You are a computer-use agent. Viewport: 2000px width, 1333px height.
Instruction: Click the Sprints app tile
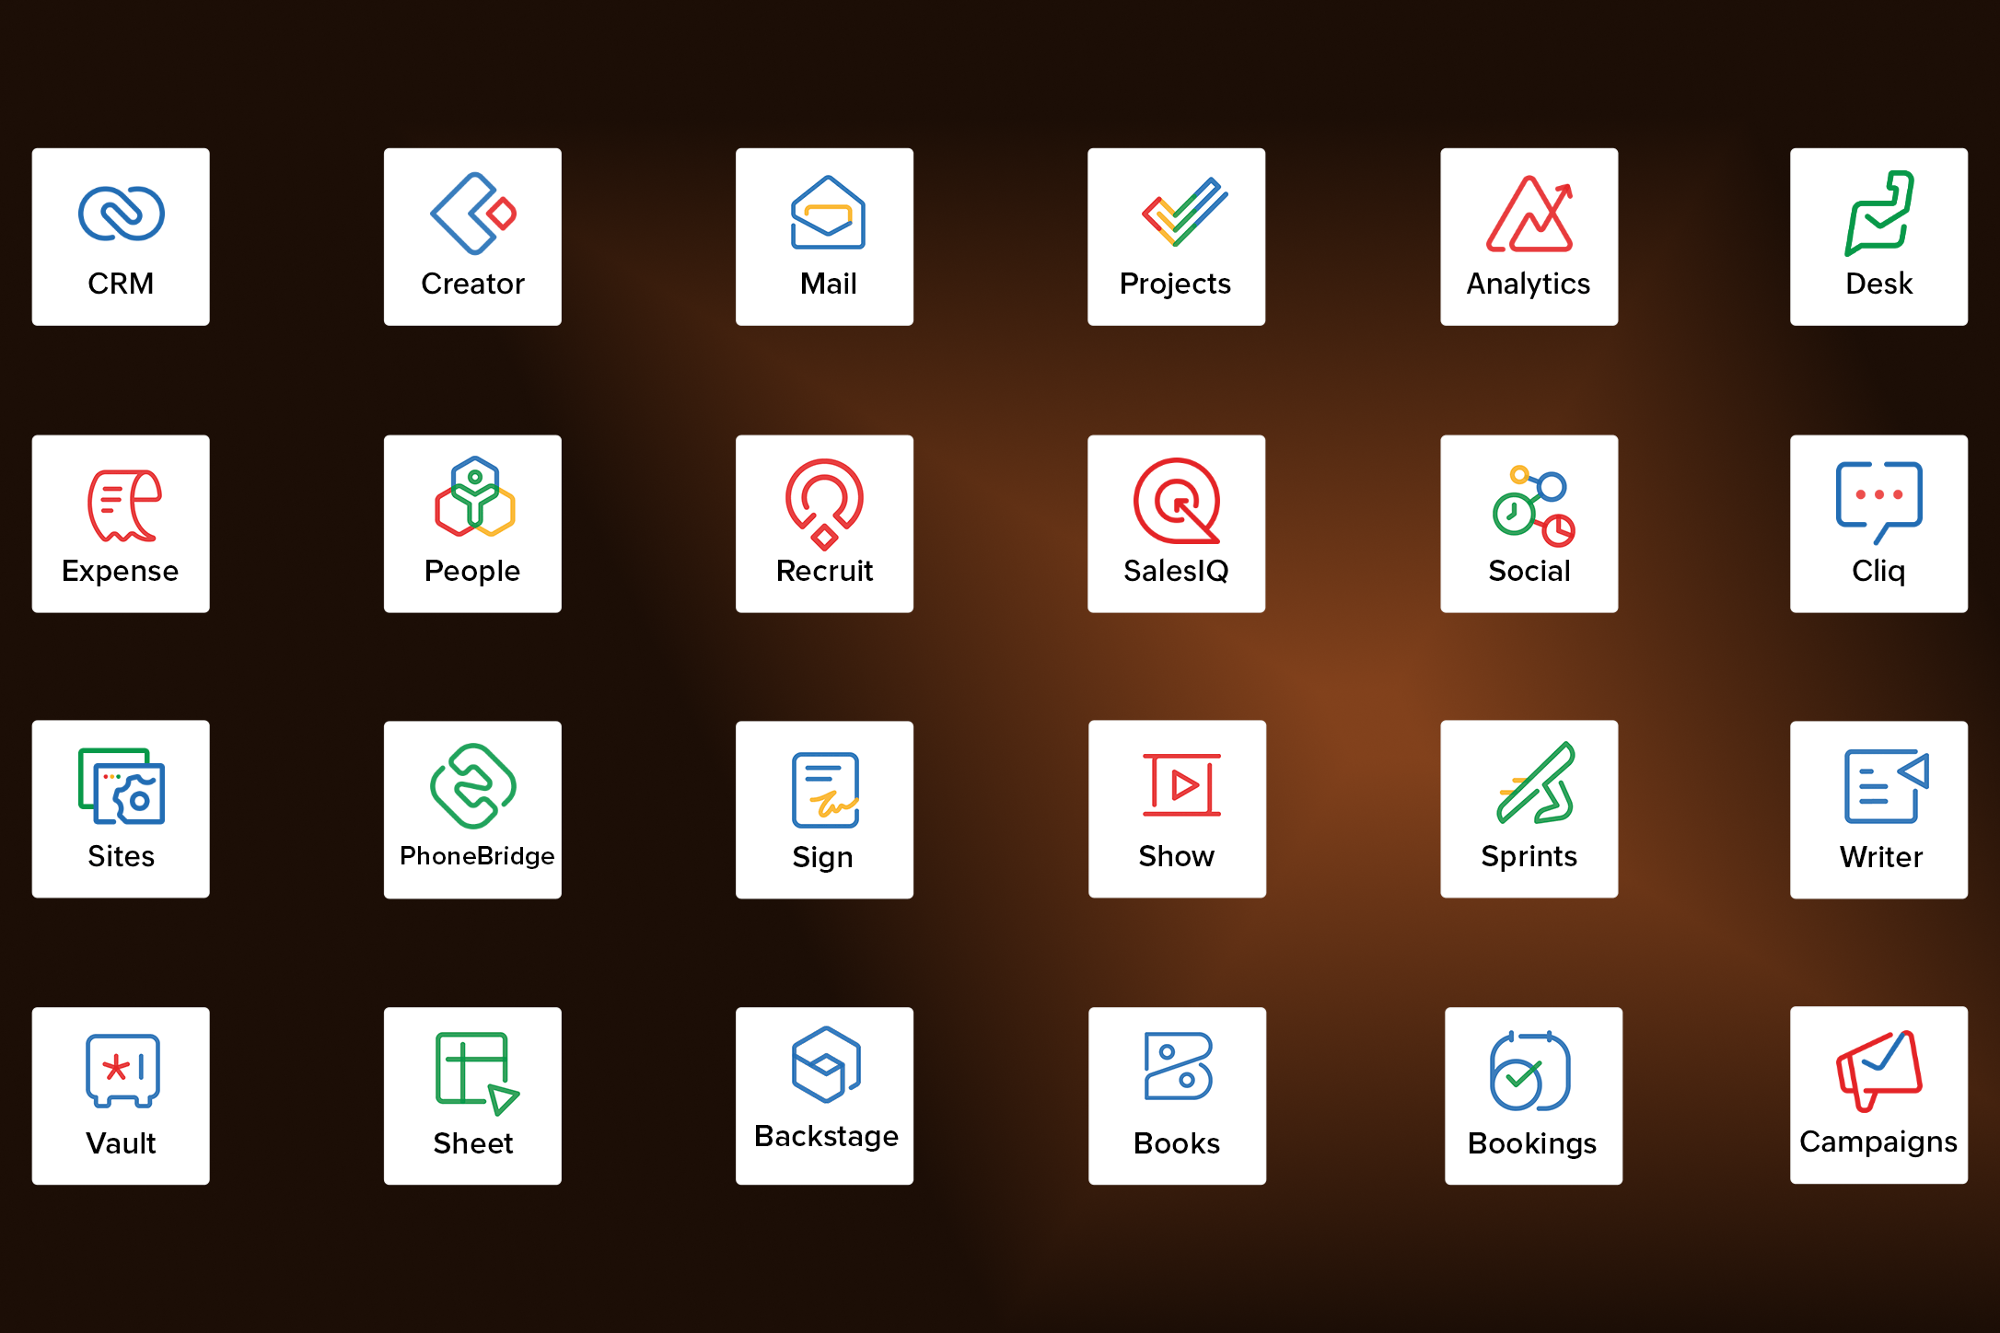(1529, 808)
